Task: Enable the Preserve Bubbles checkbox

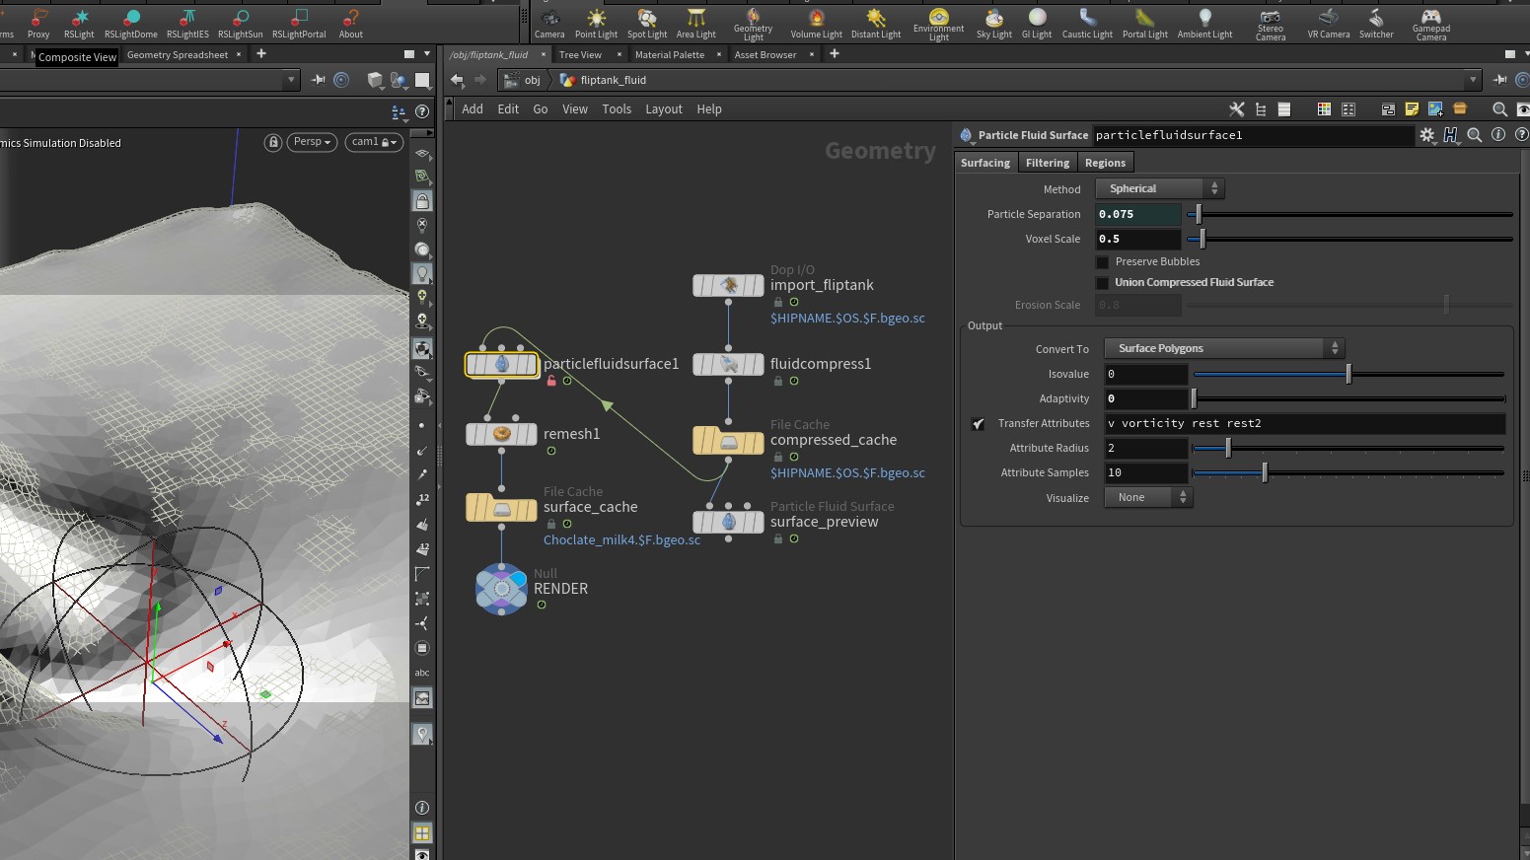Action: click(x=1102, y=262)
